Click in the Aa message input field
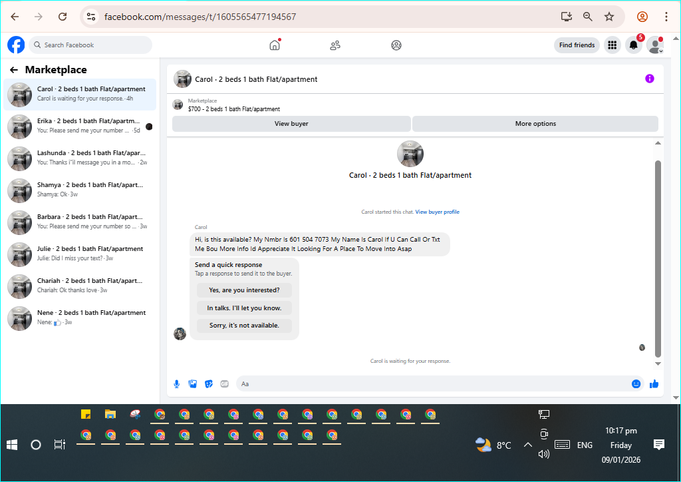 [x=432, y=383]
